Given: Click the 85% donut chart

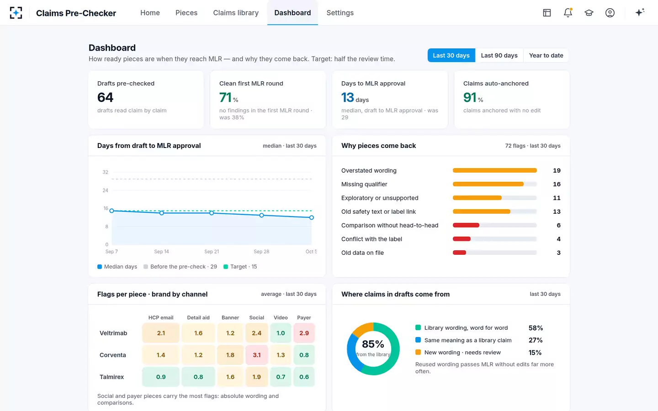Looking at the screenshot, I should tap(373, 349).
